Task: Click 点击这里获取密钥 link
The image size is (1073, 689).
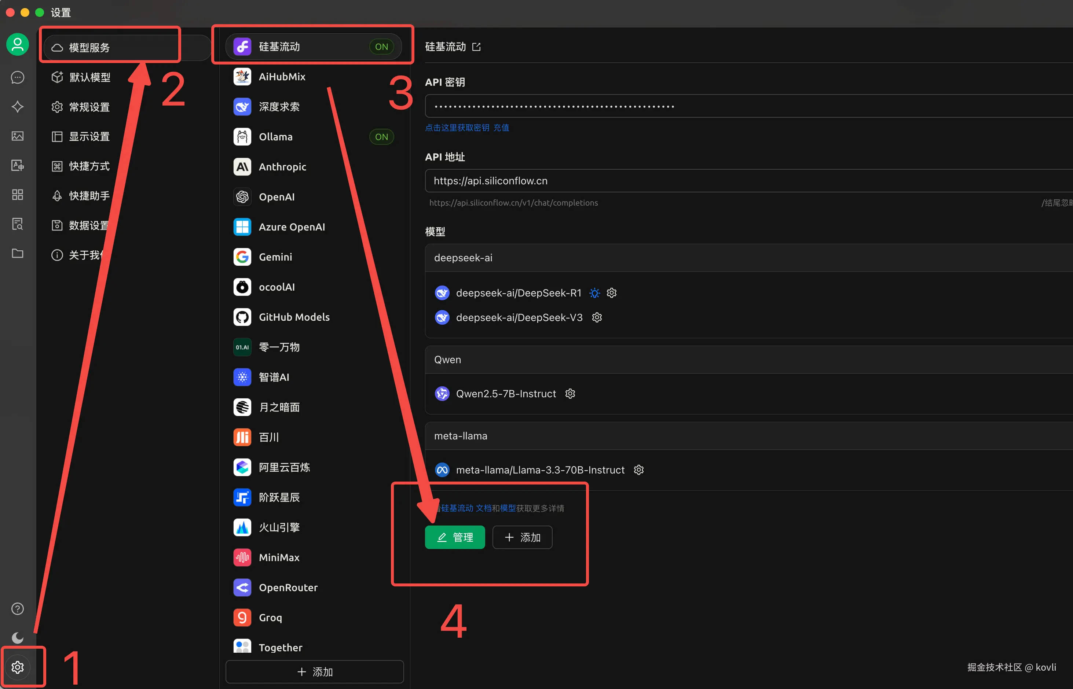Action: click(457, 128)
